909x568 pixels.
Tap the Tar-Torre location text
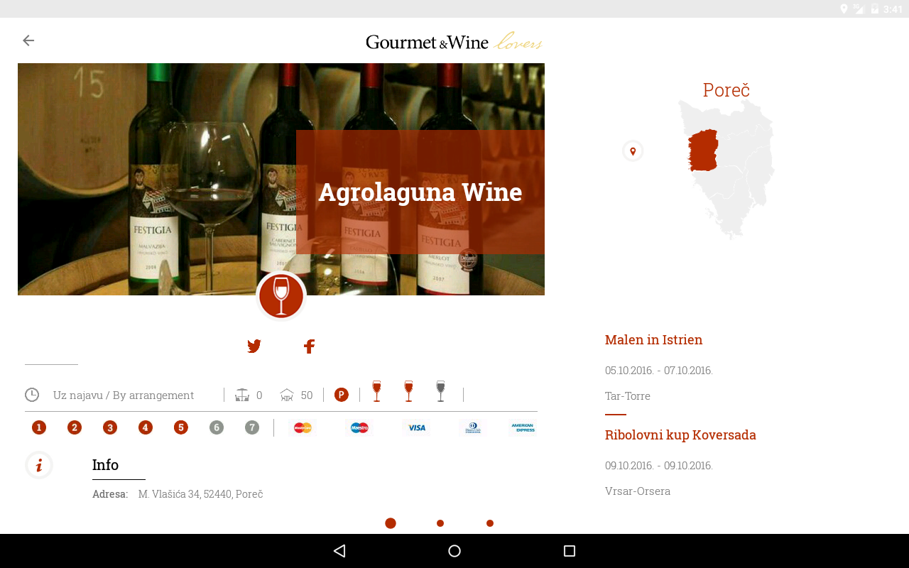pos(628,395)
